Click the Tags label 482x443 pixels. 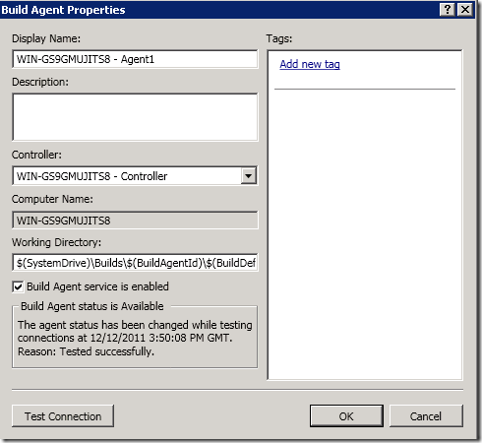point(279,38)
